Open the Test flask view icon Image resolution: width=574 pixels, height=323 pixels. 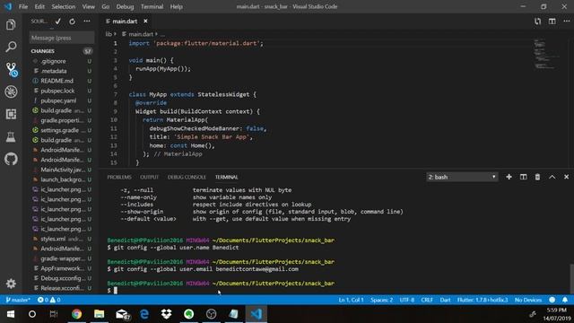[x=11, y=136]
